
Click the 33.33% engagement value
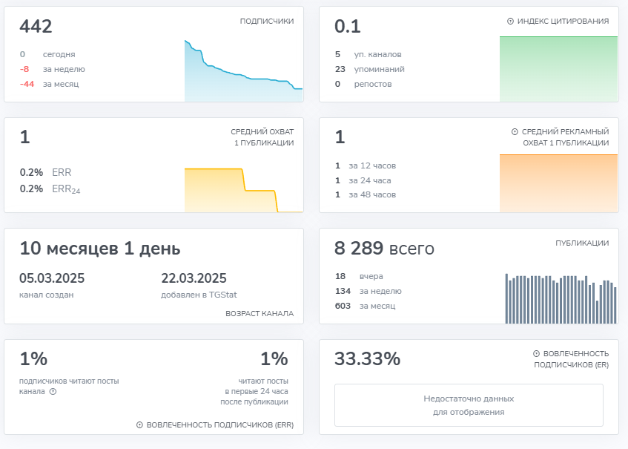tap(367, 359)
